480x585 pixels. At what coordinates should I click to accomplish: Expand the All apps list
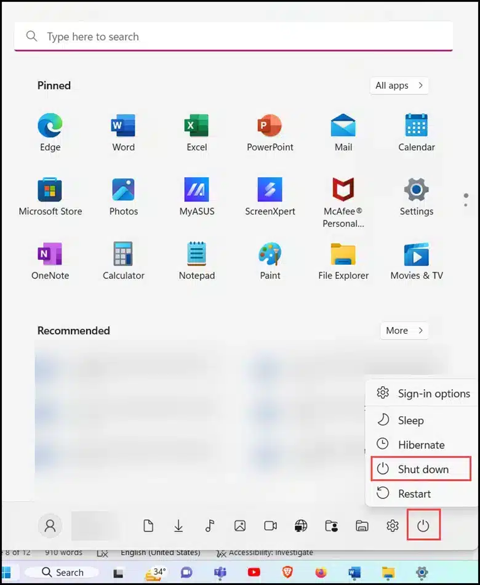coord(399,86)
